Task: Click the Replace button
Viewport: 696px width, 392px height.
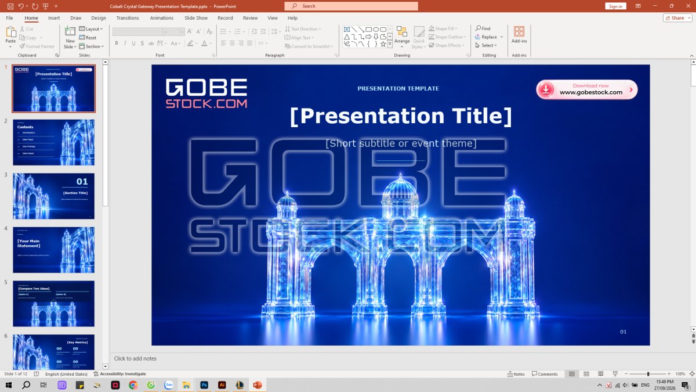Action: point(486,37)
